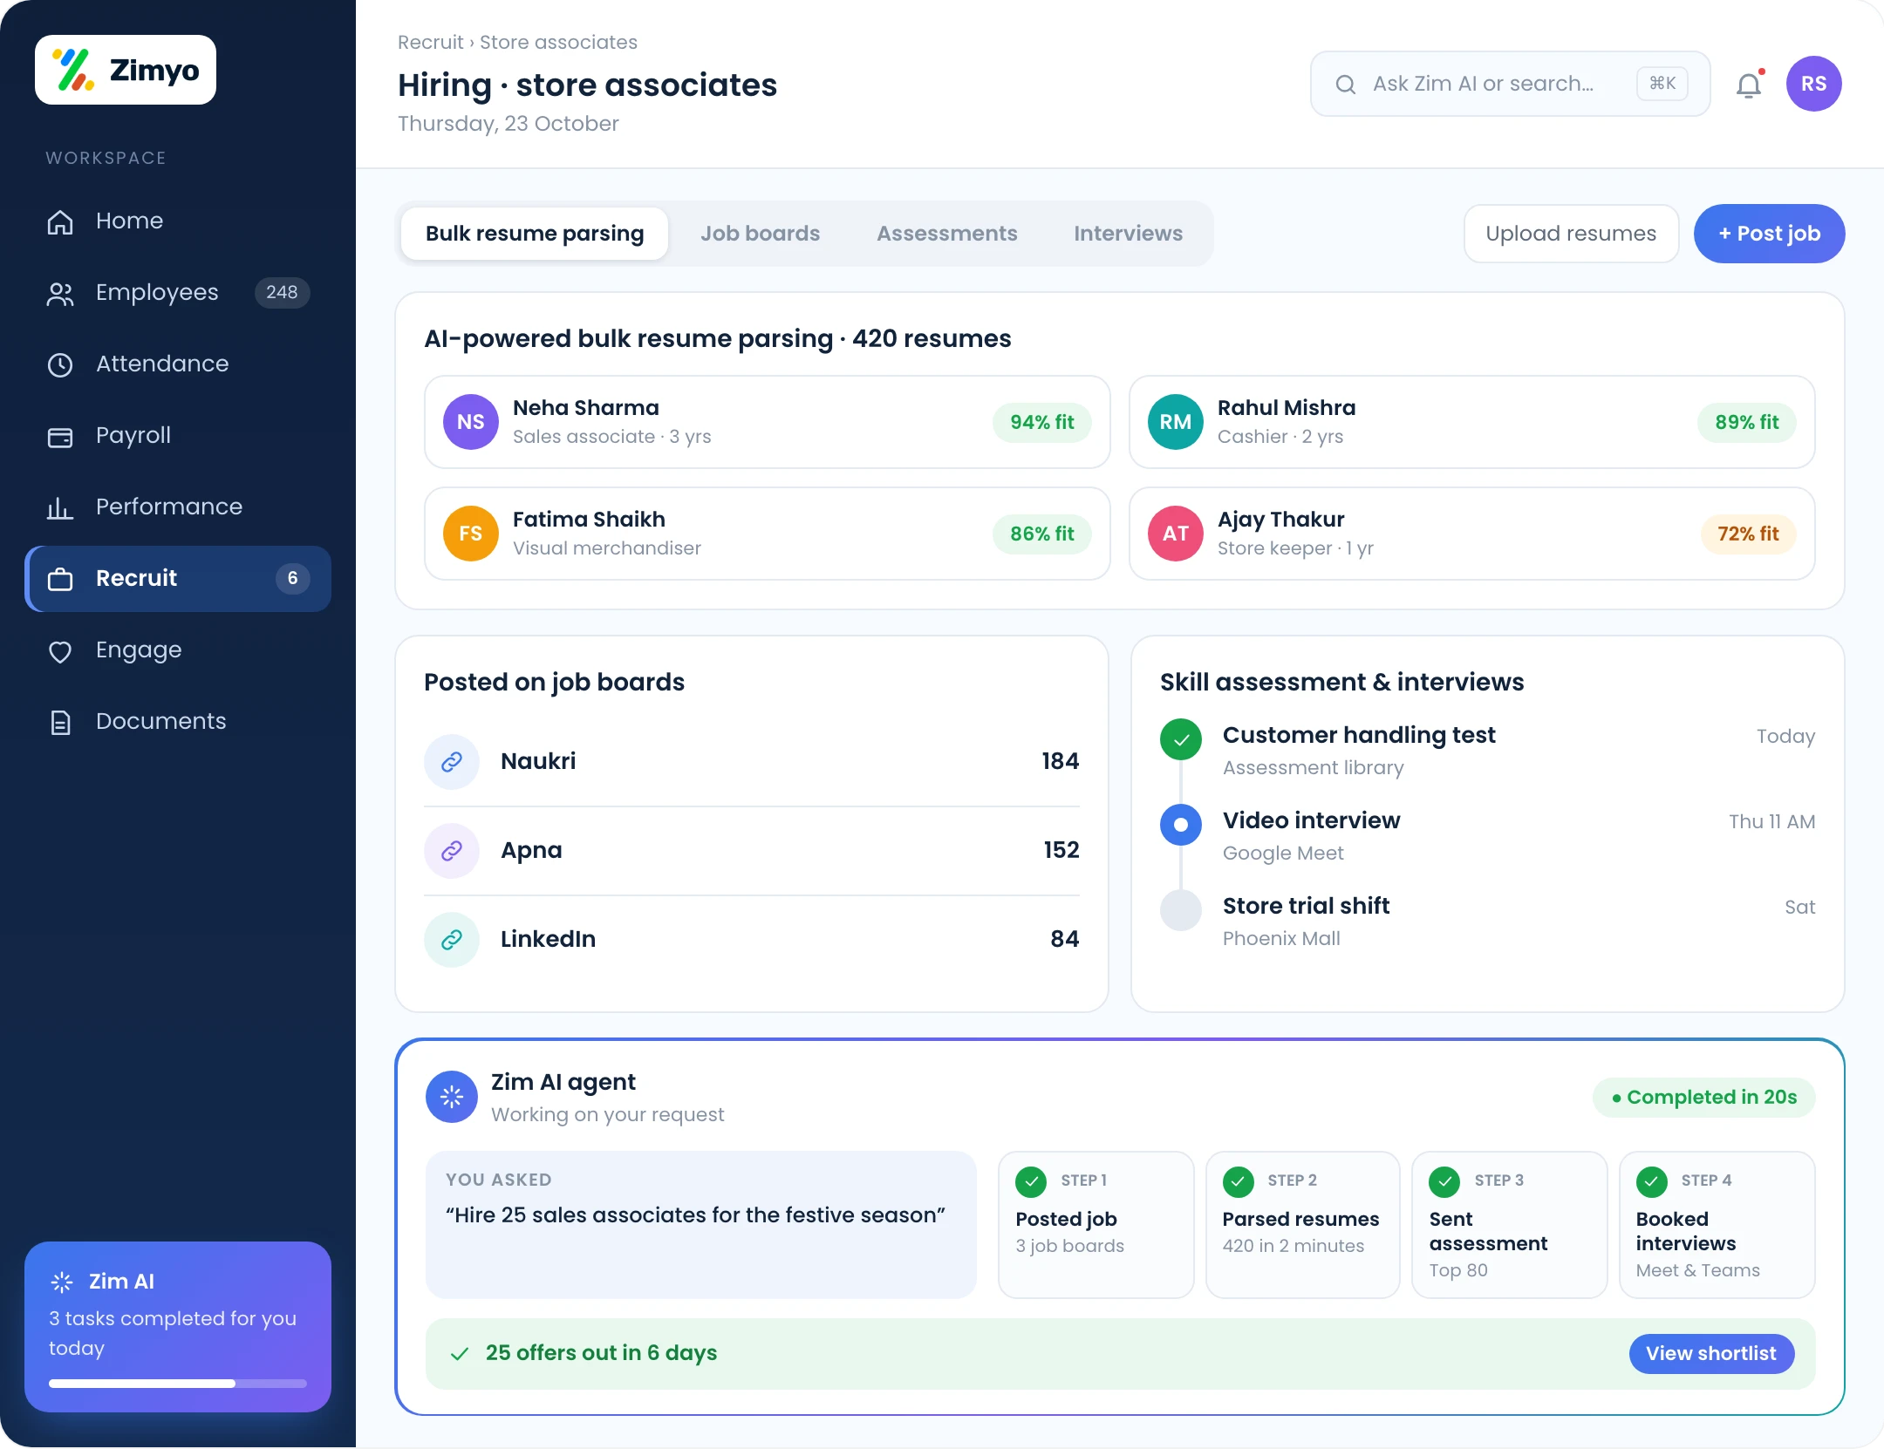This screenshot has width=1884, height=1449.
Task: Click the Apna link icon
Action: pos(452,851)
